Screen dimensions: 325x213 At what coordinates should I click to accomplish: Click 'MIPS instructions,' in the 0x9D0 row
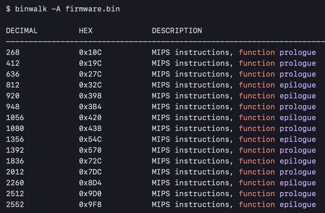click(193, 194)
